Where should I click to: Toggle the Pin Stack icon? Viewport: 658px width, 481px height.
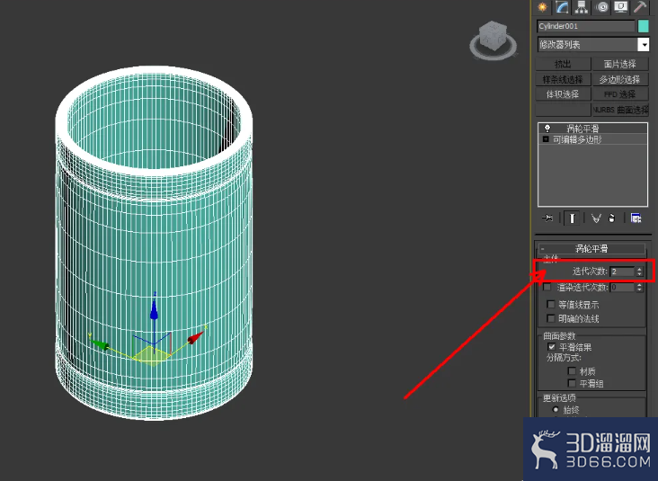click(x=547, y=218)
